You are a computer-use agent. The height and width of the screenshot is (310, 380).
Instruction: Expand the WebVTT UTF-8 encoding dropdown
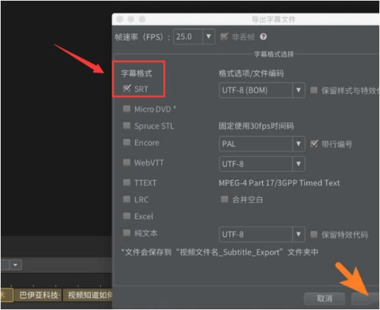299,164
